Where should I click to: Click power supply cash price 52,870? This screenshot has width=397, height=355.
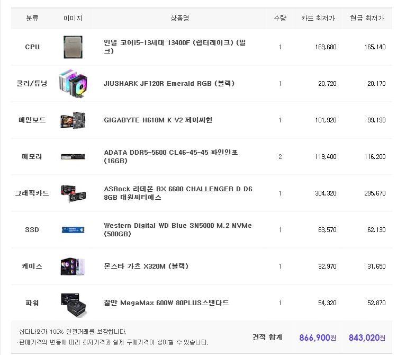[x=376, y=303]
